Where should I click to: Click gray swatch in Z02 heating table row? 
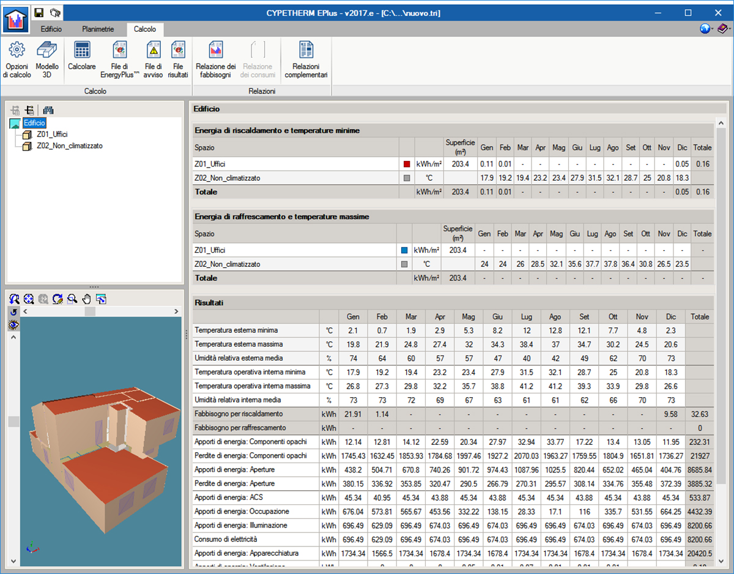(x=407, y=178)
